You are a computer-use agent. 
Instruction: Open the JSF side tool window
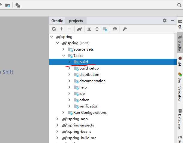[180, 24]
